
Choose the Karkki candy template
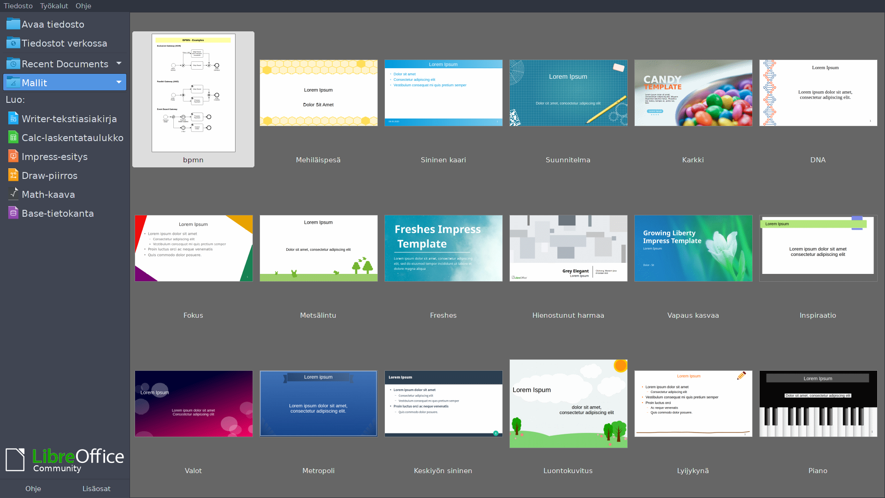tap(693, 93)
